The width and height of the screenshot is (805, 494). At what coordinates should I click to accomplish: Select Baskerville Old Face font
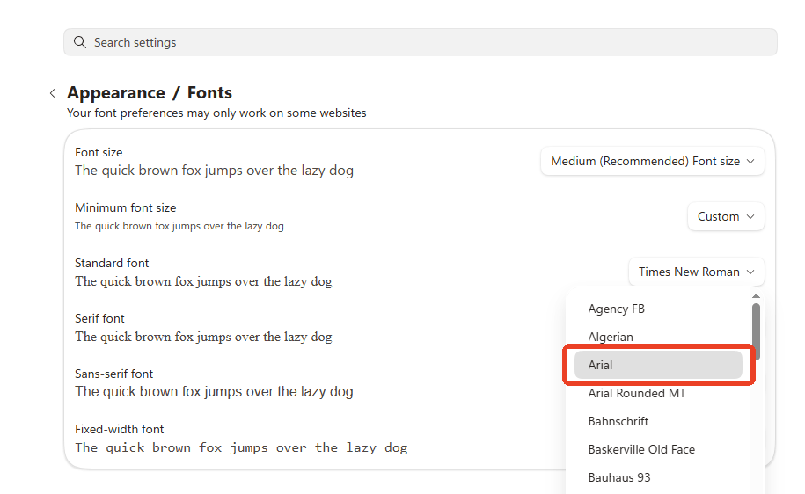coord(641,449)
